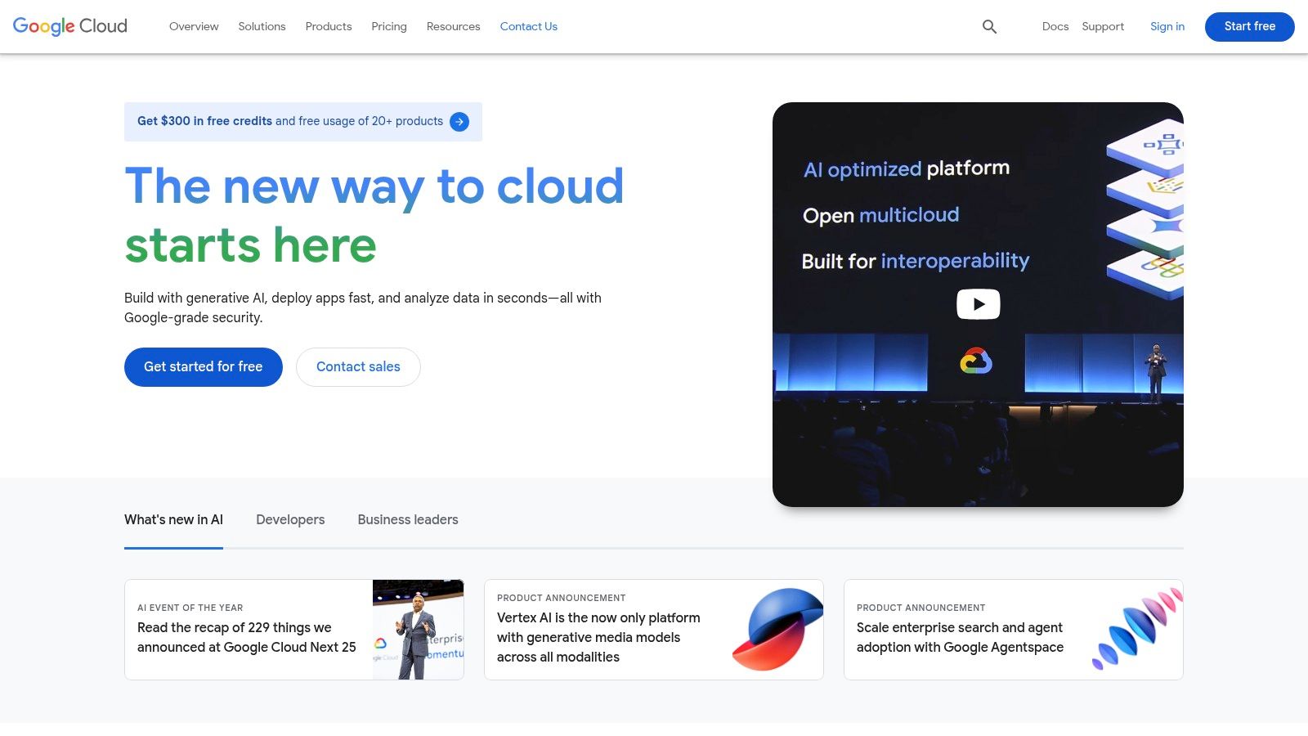Image resolution: width=1308 pixels, height=736 pixels.
Task: Open the Products menu
Action: pos(329,26)
